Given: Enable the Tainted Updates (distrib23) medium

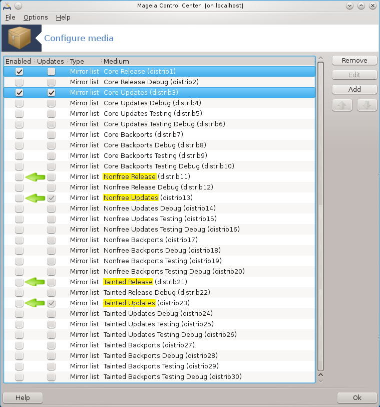Looking at the screenshot, I should pos(19,303).
